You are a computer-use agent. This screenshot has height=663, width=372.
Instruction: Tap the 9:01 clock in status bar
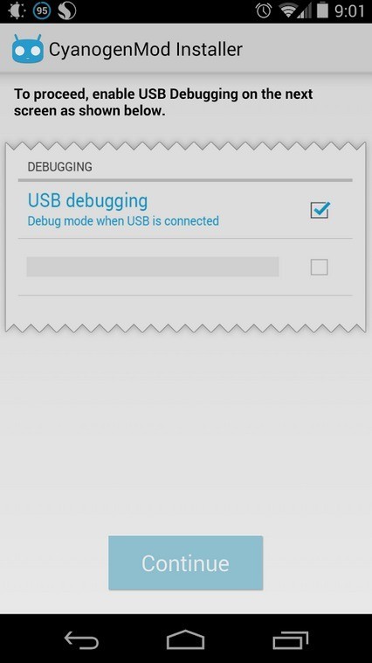349,11
